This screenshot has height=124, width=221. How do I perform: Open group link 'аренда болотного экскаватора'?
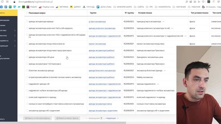coord(102,71)
